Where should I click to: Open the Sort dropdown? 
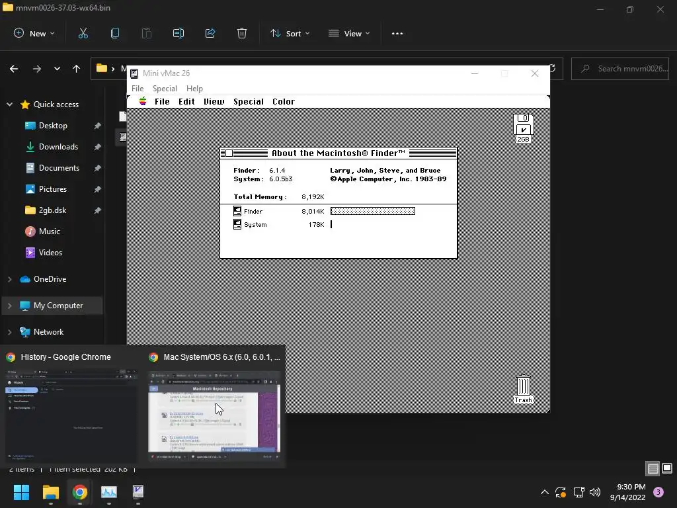pyautogui.click(x=290, y=33)
